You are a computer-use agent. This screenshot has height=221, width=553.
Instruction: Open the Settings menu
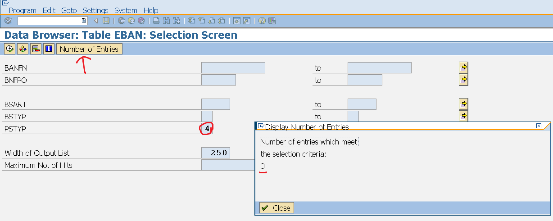point(95,10)
